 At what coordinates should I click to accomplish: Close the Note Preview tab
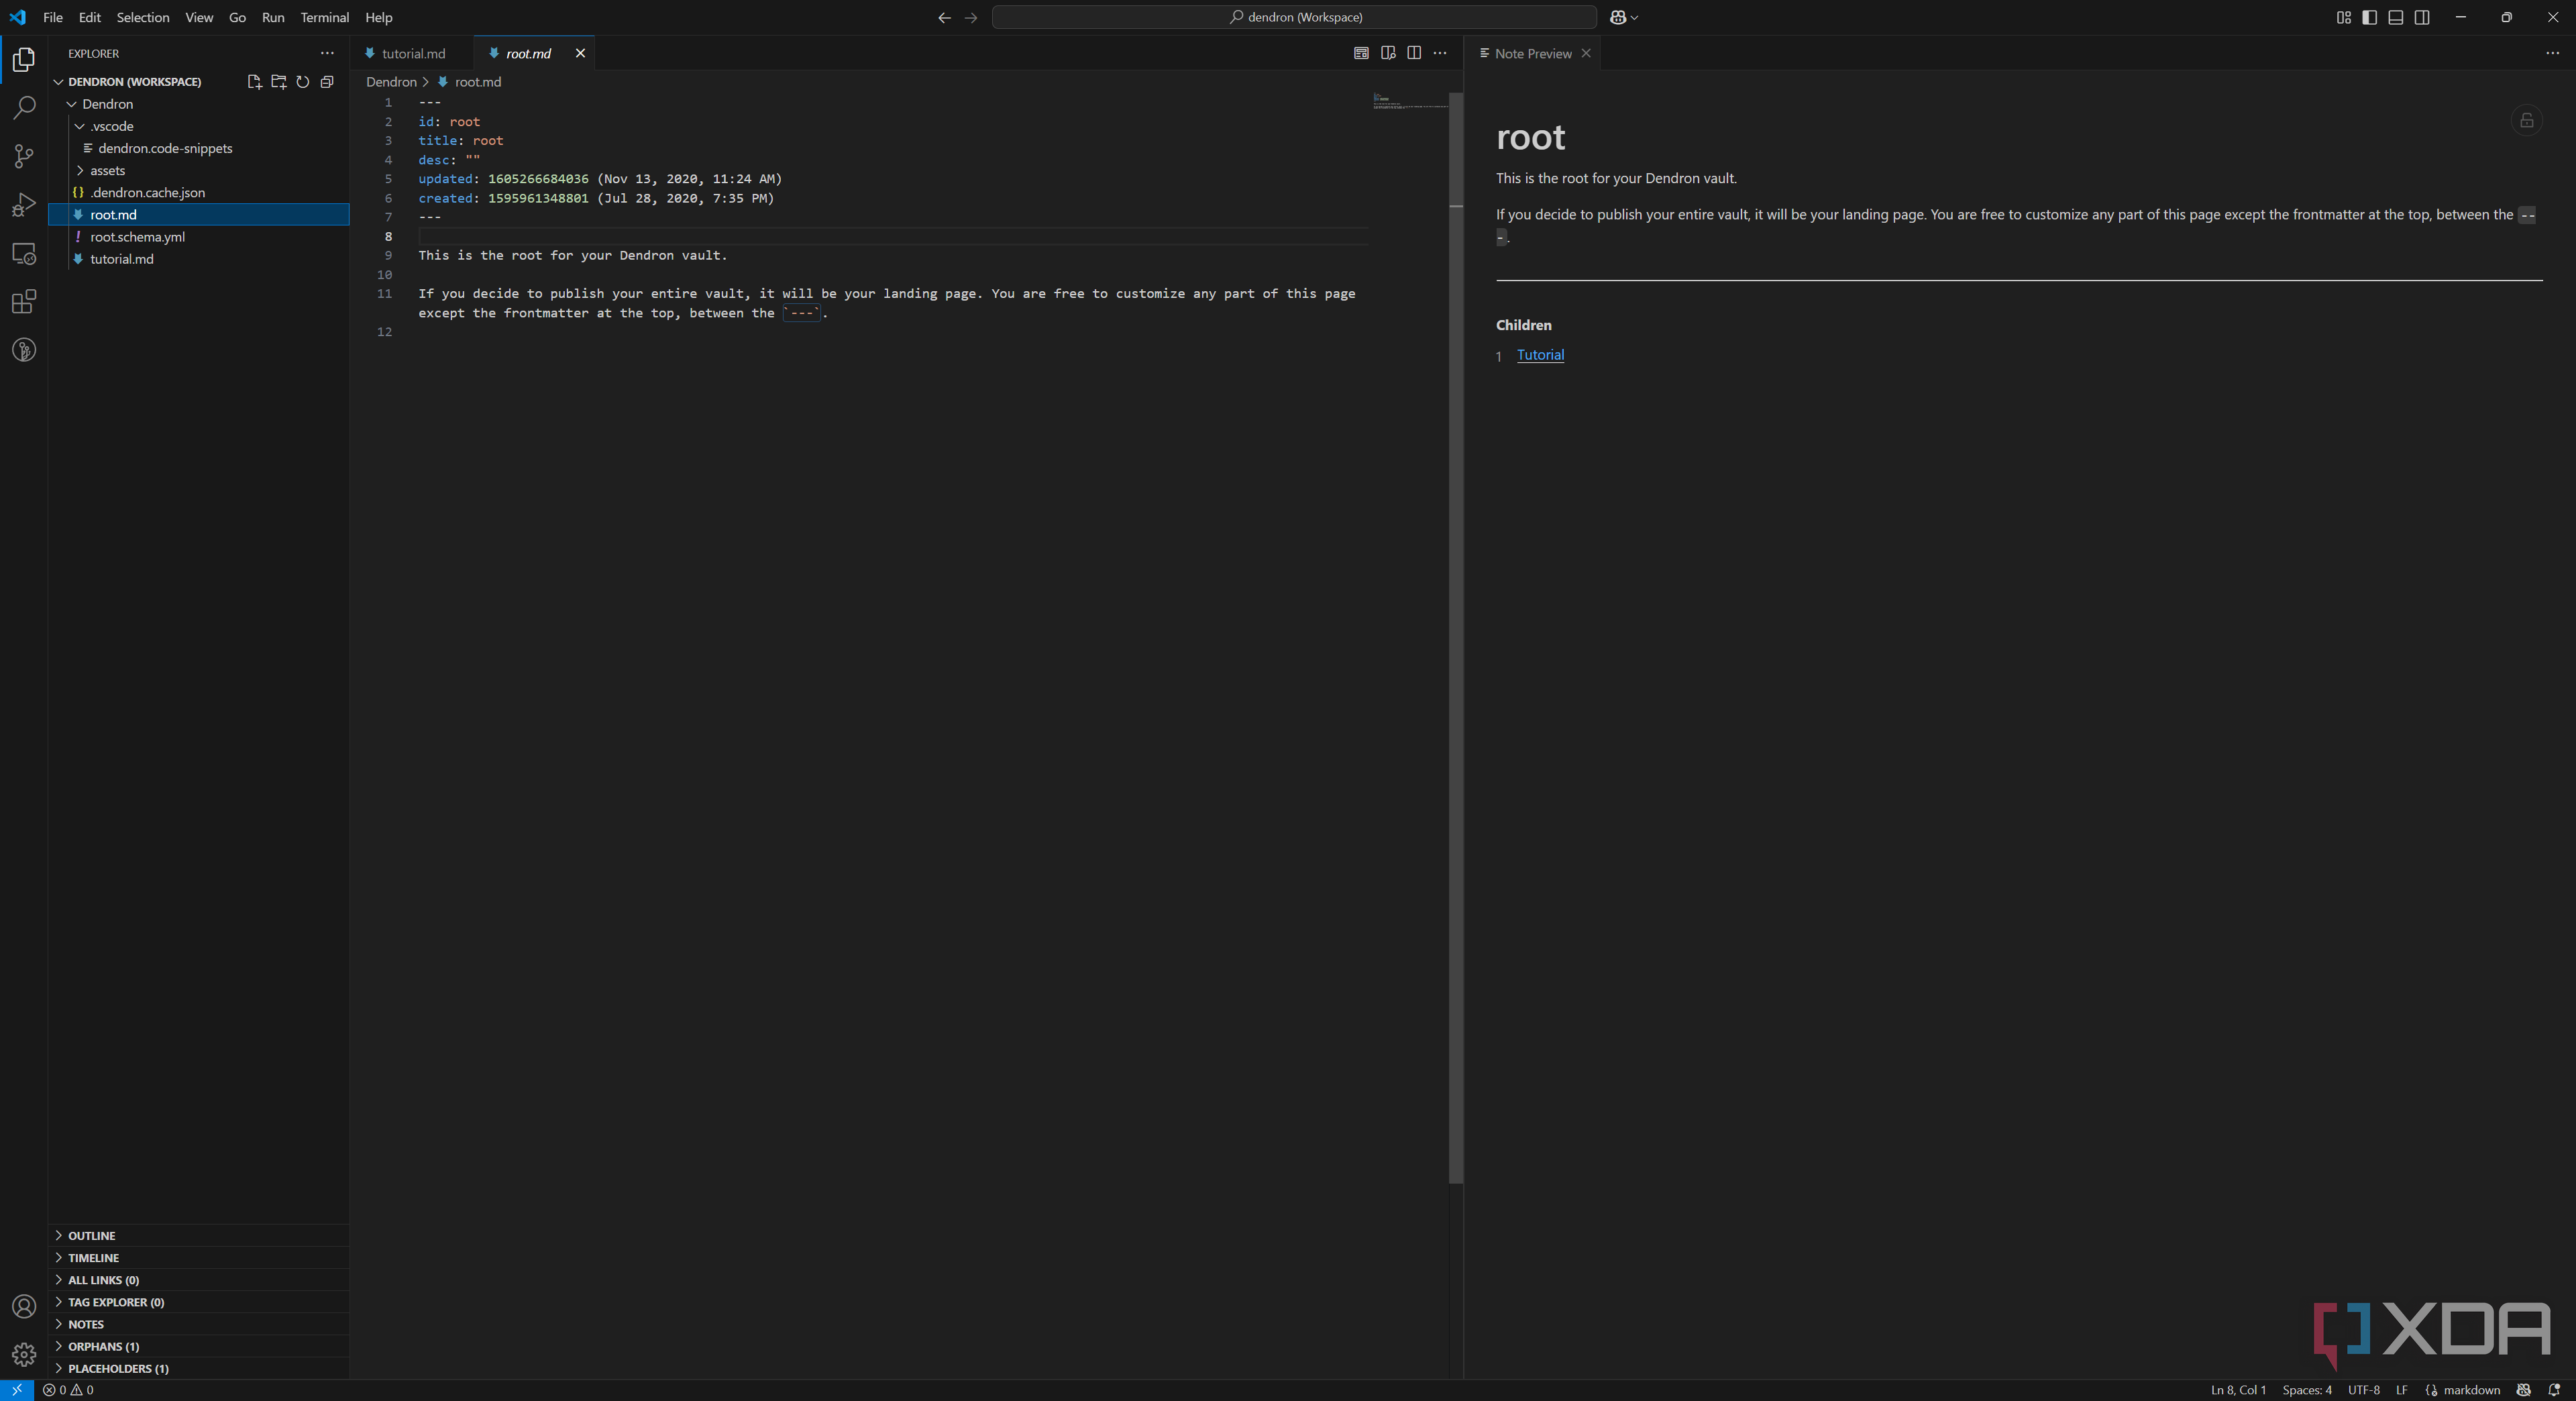click(1586, 54)
